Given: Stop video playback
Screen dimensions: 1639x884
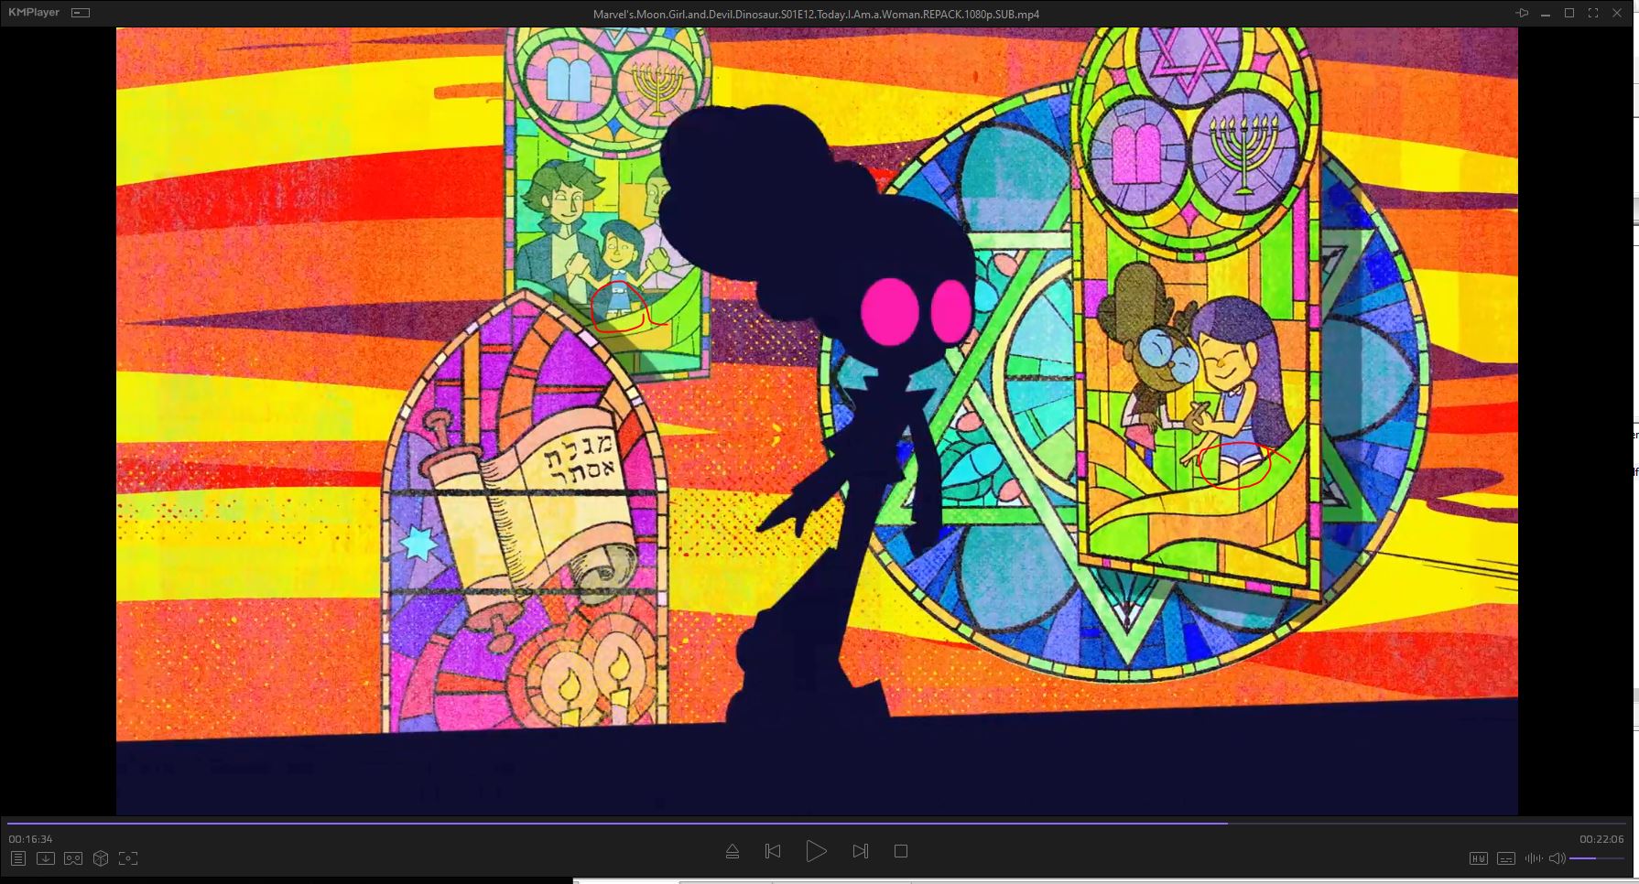Looking at the screenshot, I should tap(901, 852).
